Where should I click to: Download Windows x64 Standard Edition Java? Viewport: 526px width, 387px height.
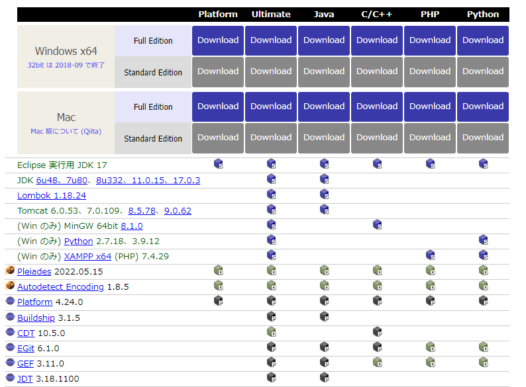coord(324,71)
